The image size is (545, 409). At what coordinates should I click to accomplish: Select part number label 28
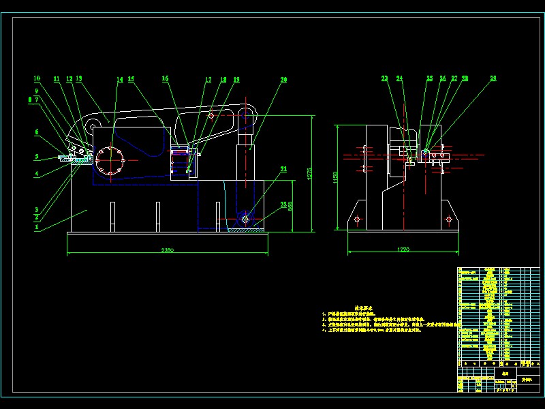click(465, 78)
